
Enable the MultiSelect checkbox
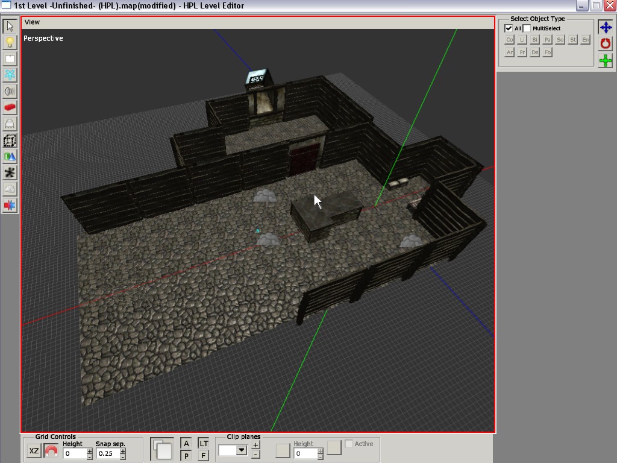527,28
